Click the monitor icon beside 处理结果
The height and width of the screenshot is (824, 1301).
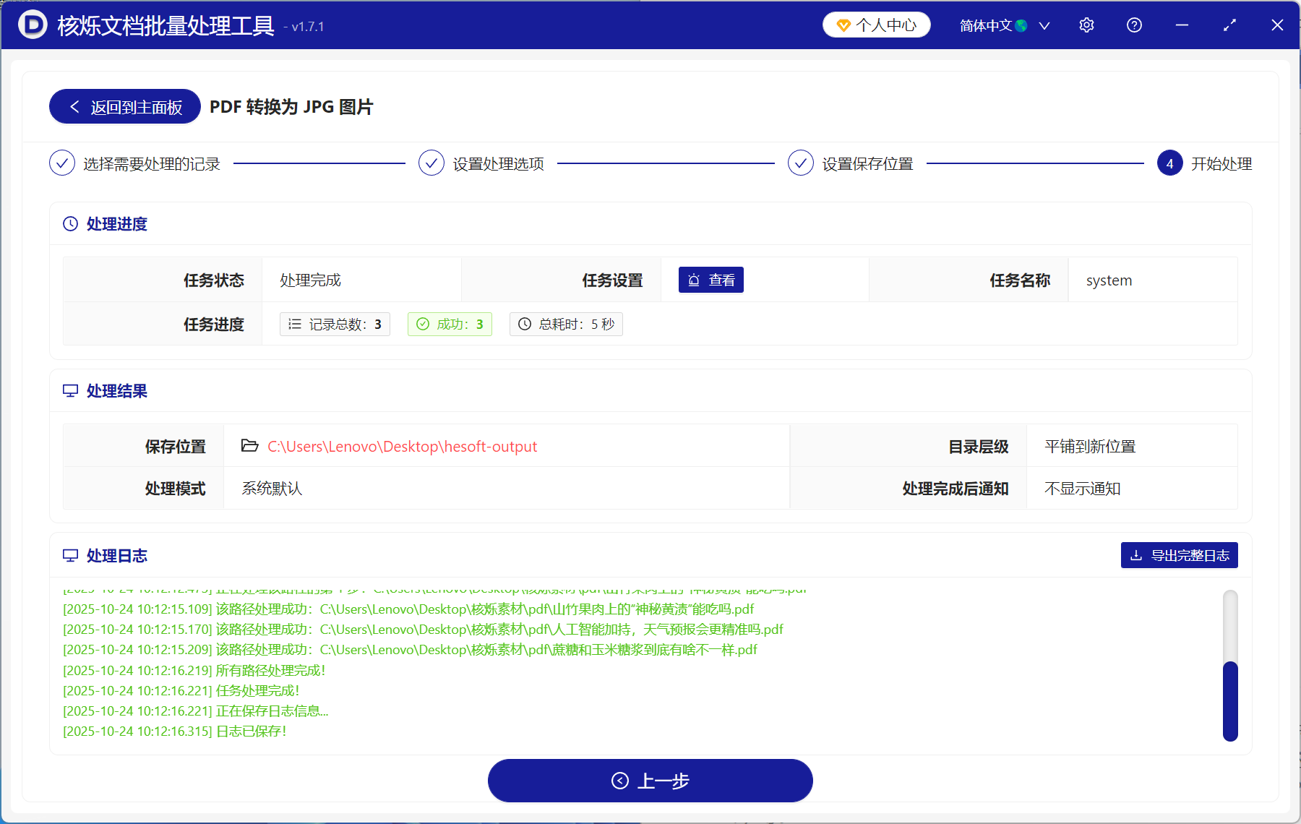coord(69,390)
